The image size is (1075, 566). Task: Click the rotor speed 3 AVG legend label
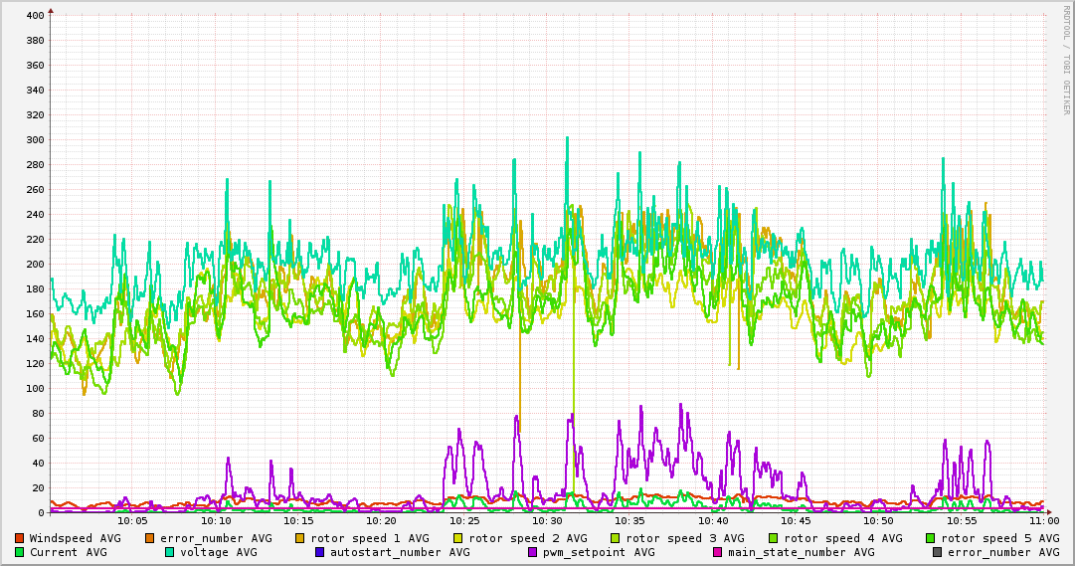(x=684, y=538)
